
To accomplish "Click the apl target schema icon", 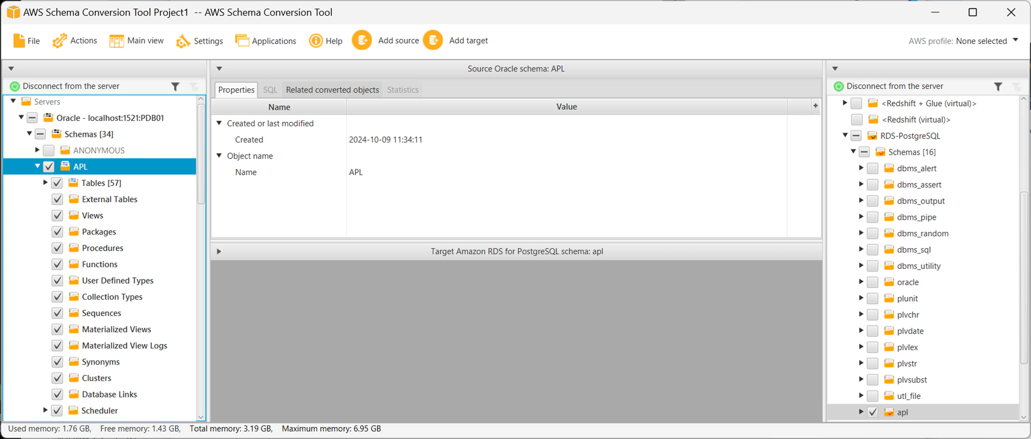I will (x=889, y=412).
